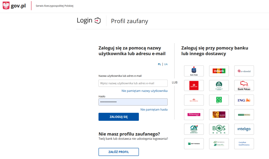Select the e-dowód login option

244,71
